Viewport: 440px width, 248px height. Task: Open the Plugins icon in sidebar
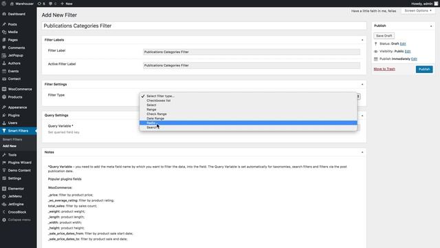click(4, 115)
